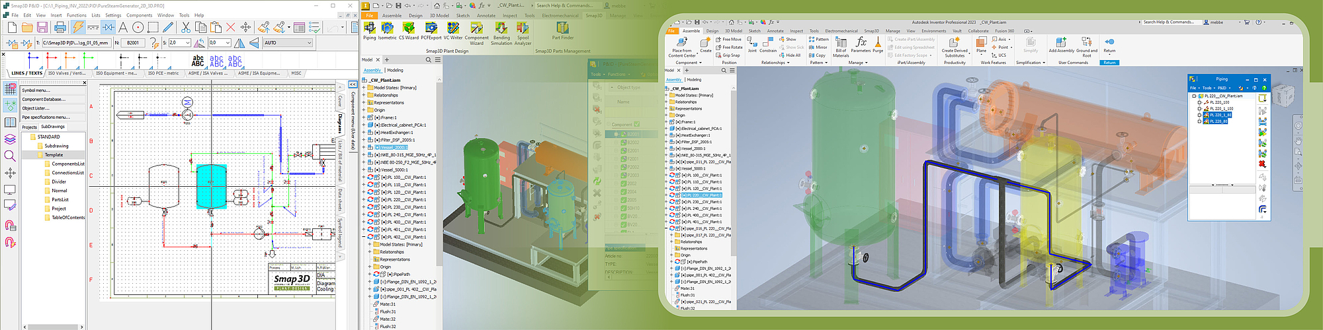Toggle the valve symbol mode button in P&ID toolbar
The image size is (1323, 330).
108,27
